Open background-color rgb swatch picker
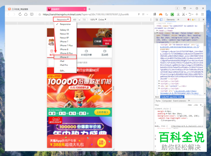Viewport: 211px width, 156px height. (178, 116)
